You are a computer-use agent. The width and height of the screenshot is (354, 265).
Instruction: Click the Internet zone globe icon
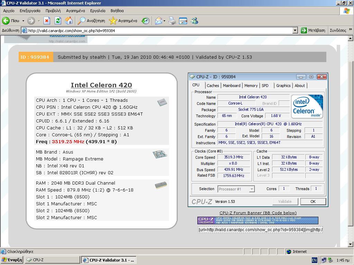tap(289, 252)
